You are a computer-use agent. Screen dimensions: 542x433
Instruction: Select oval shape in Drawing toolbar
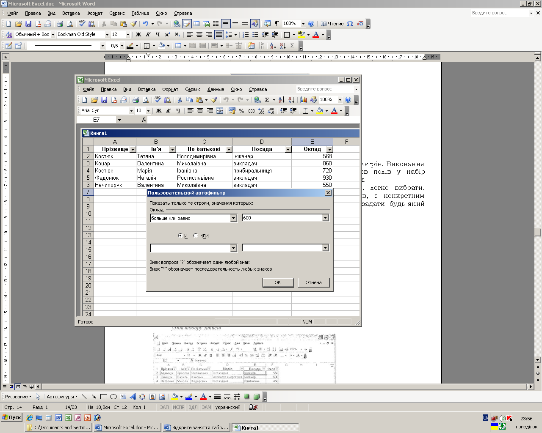[113, 397]
